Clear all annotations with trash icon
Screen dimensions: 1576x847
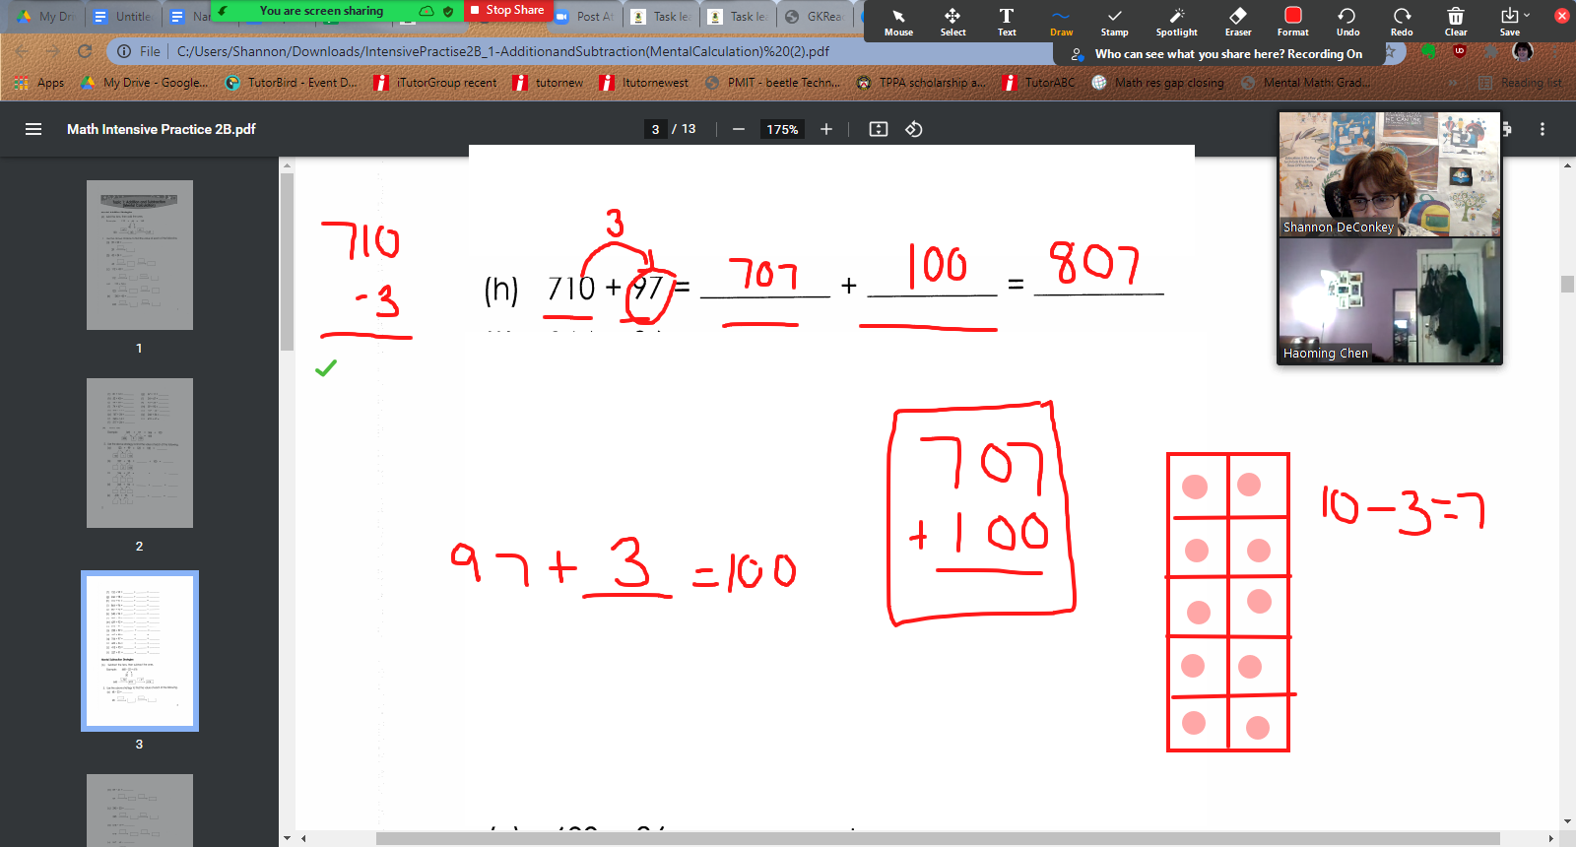(1456, 21)
